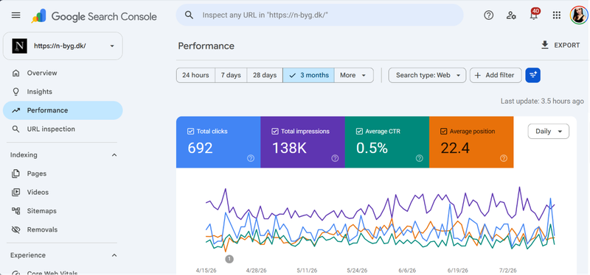Toggle the Total clicks checkbox
Image resolution: width=590 pixels, height=275 pixels.
[x=190, y=132]
